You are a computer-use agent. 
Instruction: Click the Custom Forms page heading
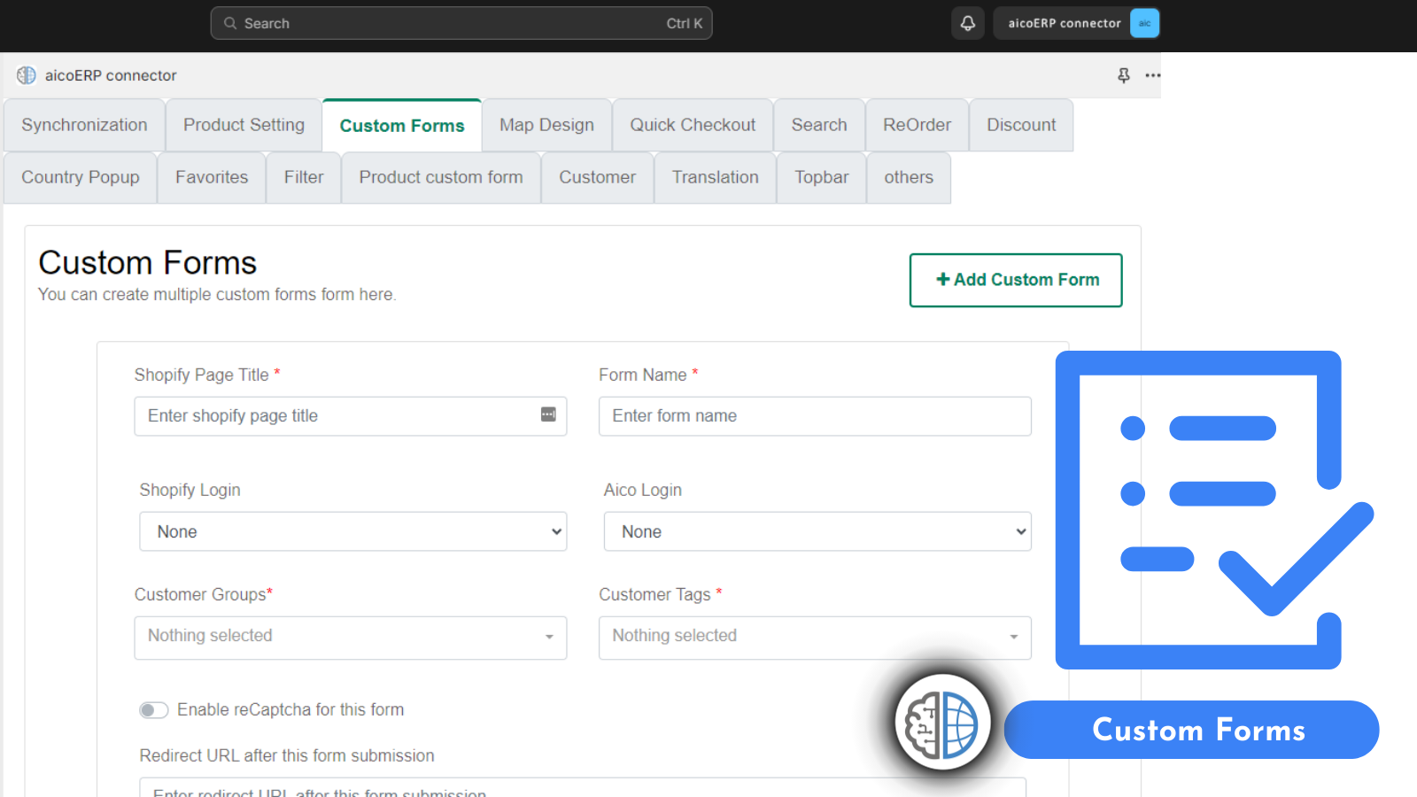[x=148, y=263]
